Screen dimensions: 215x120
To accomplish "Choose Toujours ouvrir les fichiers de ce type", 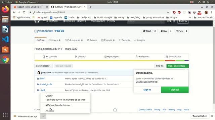I will point(65,100).
